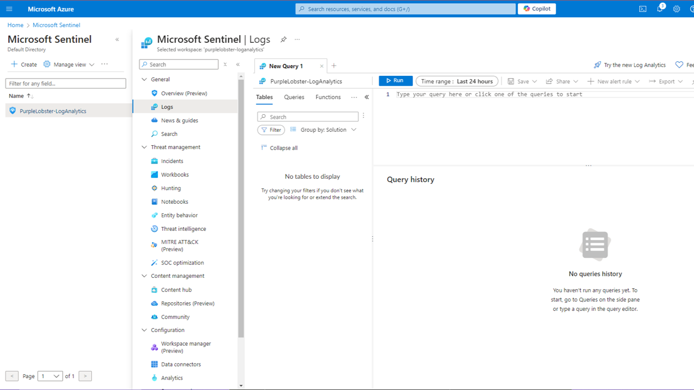Open the Save dropdown
694x390 pixels.
[522, 81]
